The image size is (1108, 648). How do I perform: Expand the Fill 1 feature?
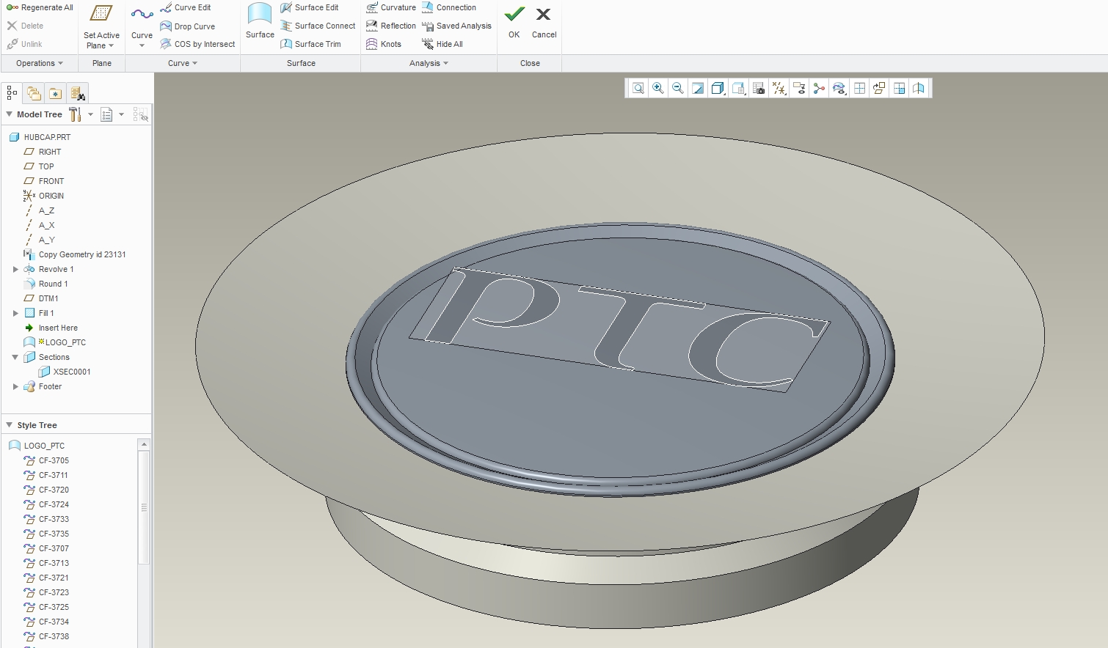point(15,313)
